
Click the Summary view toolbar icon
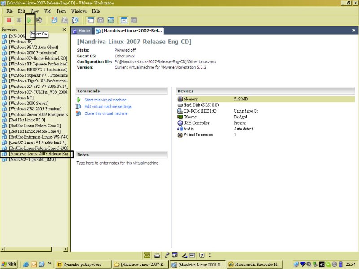click(x=124, y=20)
